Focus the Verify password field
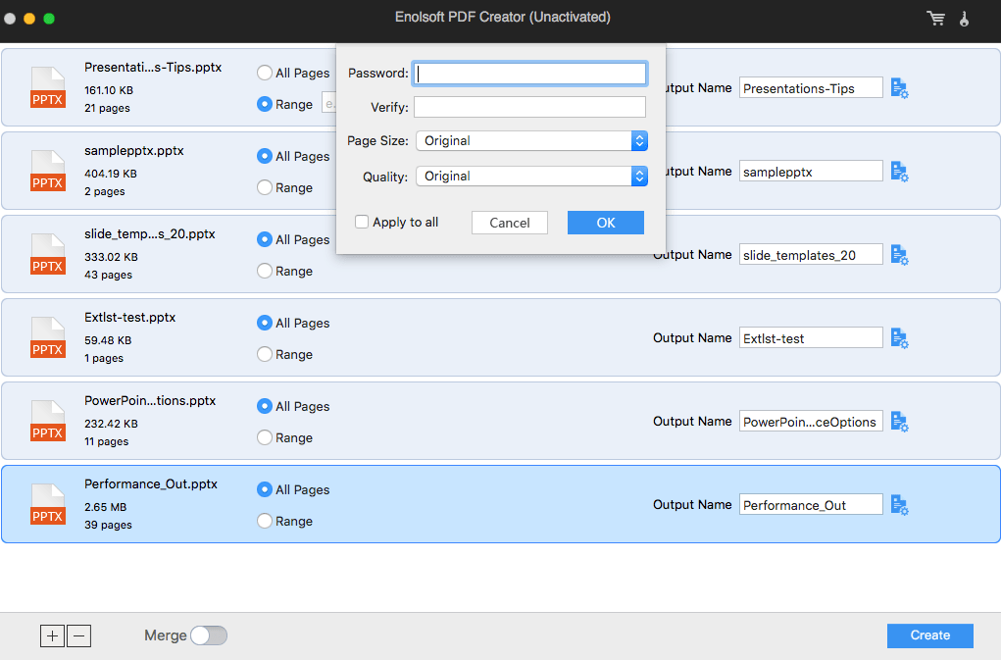The height and width of the screenshot is (660, 1001). coord(529,107)
